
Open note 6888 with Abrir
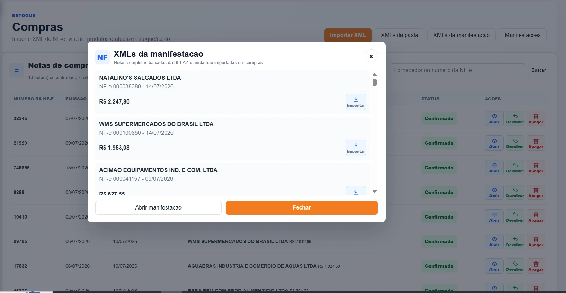494,192
